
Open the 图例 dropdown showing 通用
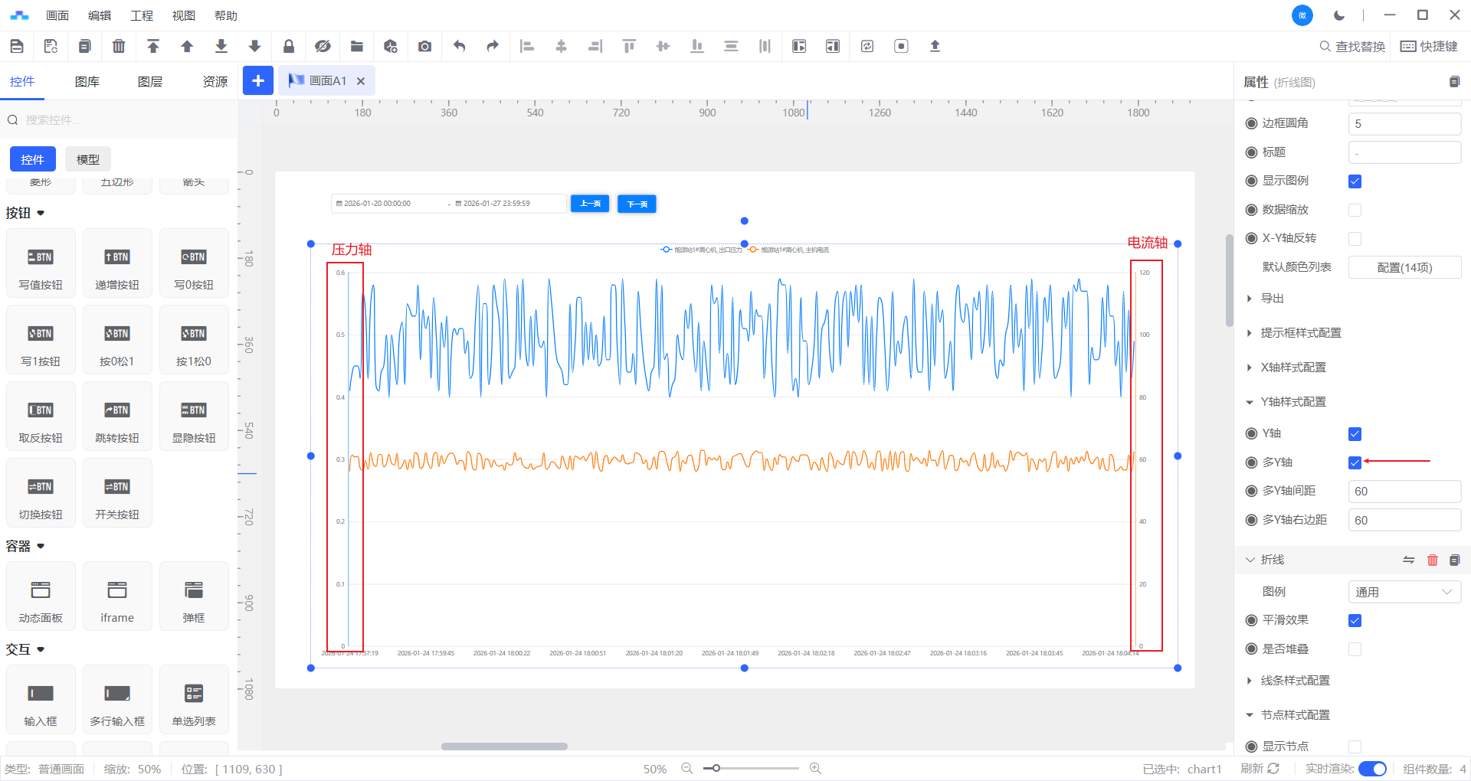(x=1404, y=592)
